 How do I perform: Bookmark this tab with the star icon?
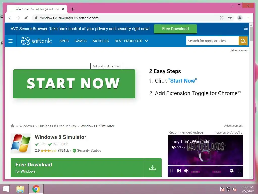pyautogui.click(x=230, y=18)
